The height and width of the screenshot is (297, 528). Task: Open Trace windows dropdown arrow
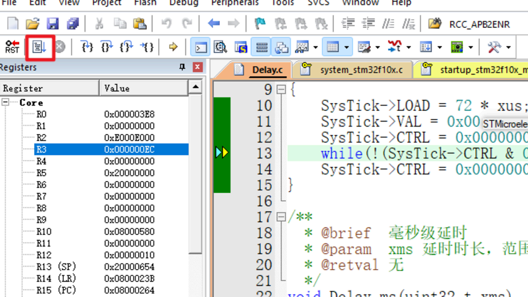[439, 48]
